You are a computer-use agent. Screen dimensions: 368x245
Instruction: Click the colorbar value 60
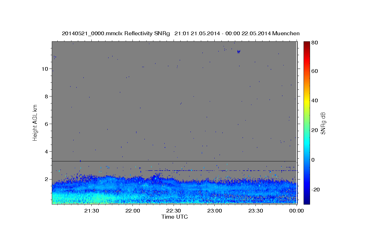pos(315,71)
